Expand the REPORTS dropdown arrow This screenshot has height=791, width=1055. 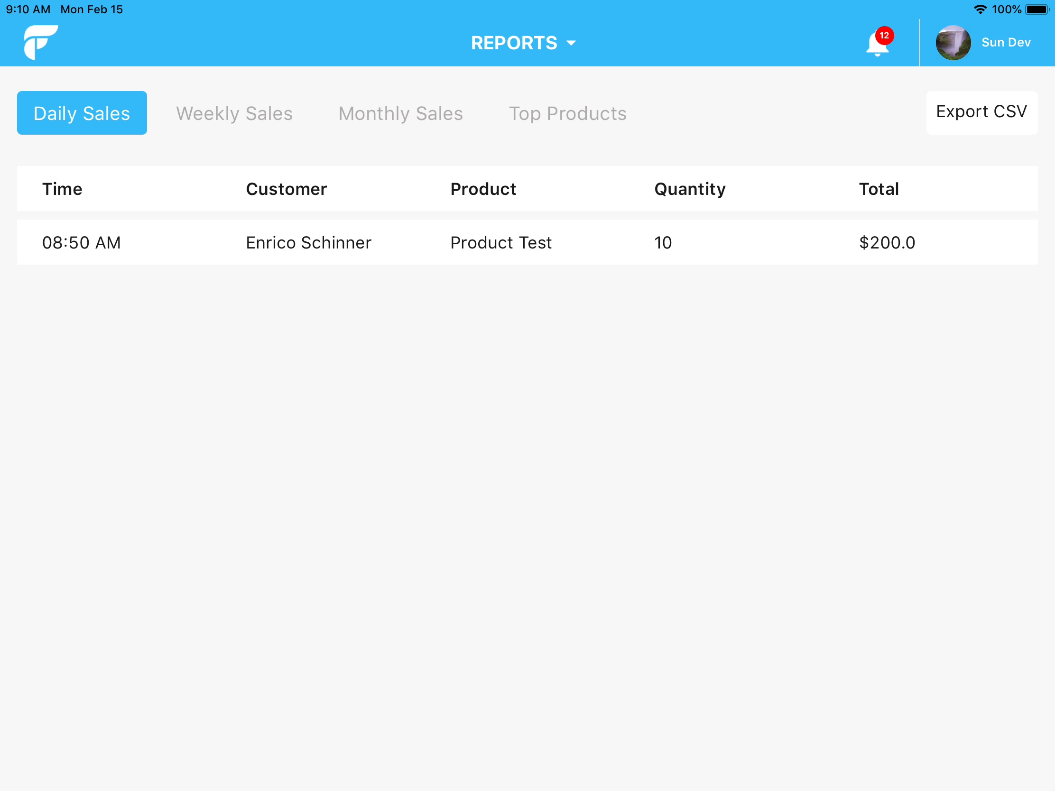(571, 43)
